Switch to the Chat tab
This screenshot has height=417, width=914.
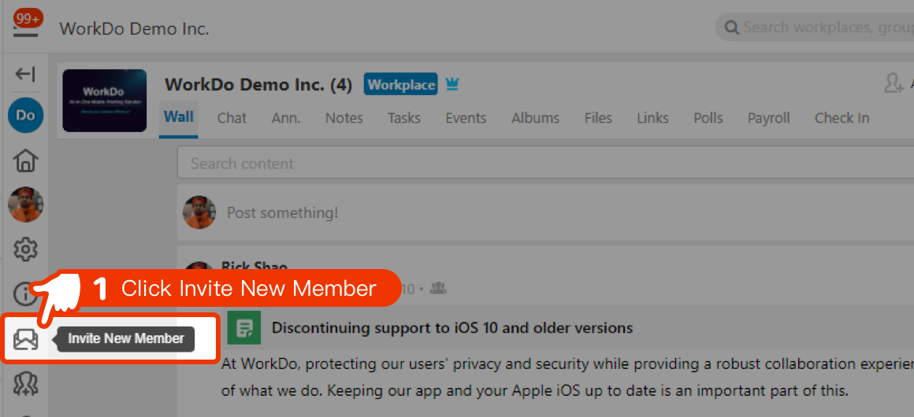tap(232, 118)
